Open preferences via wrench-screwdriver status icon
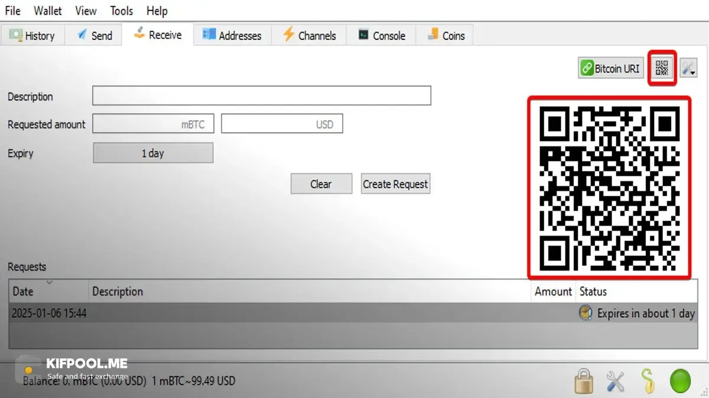The height and width of the screenshot is (398, 709). point(616,381)
